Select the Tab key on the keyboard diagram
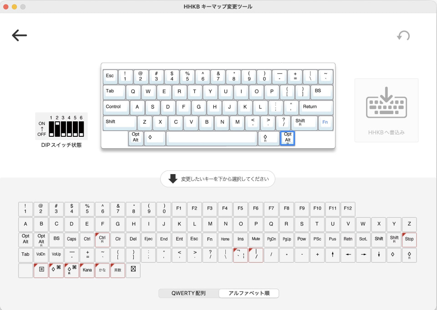The width and height of the screenshot is (437, 310). pyautogui.click(x=114, y=92)
